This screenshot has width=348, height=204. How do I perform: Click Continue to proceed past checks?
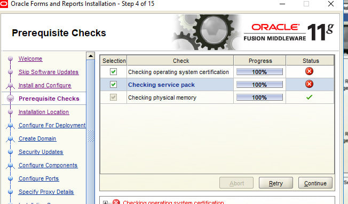315,183
